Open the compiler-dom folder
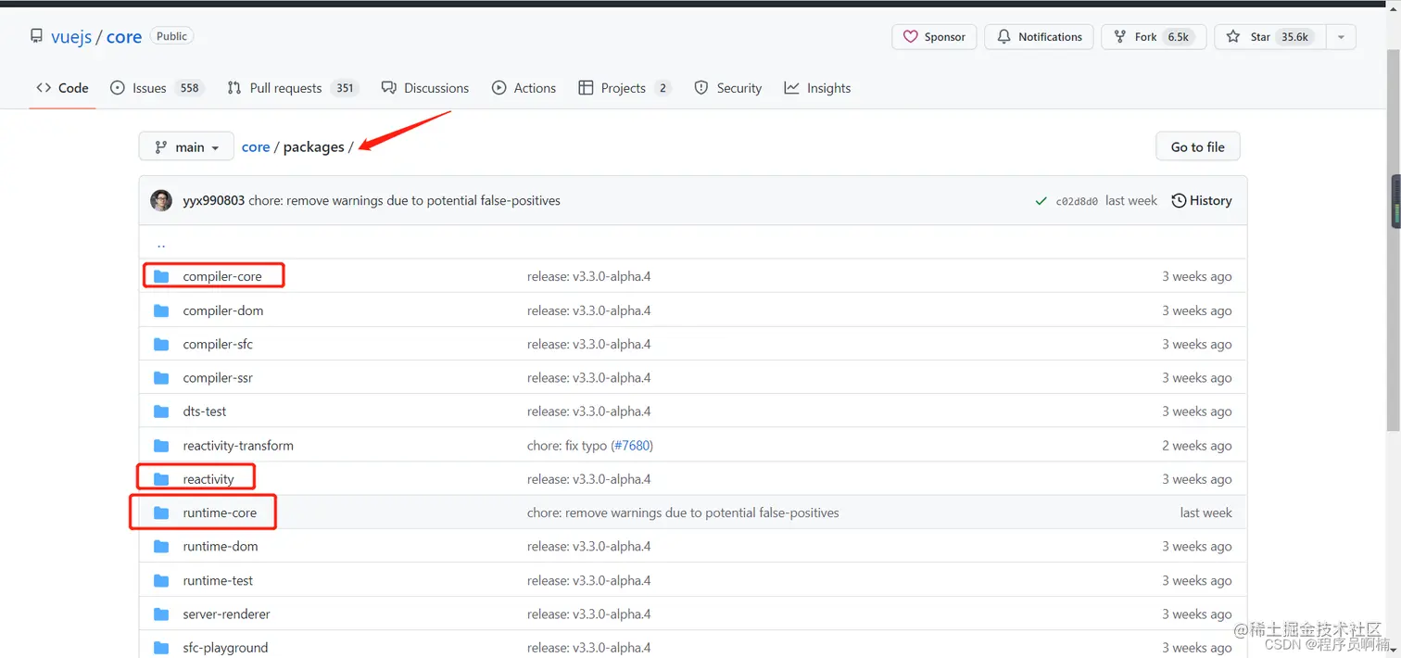The height and width of the screenshot is (658, 1401). click(223, 310)
